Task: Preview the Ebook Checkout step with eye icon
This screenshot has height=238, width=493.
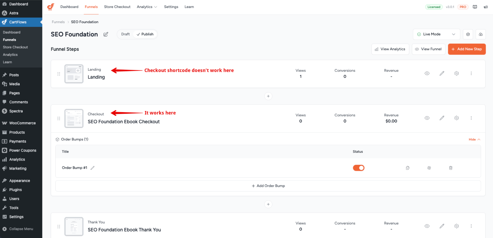Action: click(x=427, y=118)
